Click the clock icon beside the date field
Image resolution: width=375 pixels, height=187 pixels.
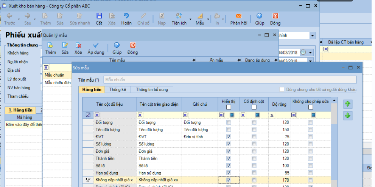pyautogui.click(x=303, y=52)
